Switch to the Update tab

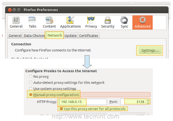(71, 36)
